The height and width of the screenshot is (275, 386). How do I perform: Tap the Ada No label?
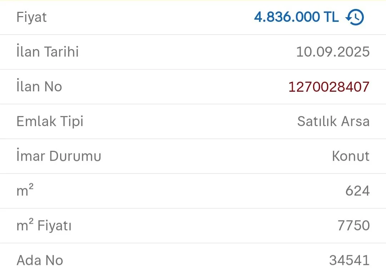click(x=40, y=260)
